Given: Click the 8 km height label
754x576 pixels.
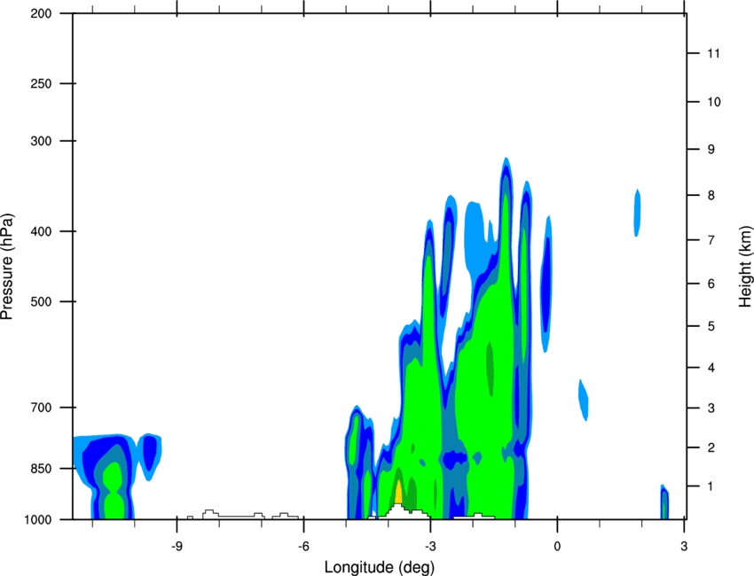Looking at the screenshot, I should 711,195.
